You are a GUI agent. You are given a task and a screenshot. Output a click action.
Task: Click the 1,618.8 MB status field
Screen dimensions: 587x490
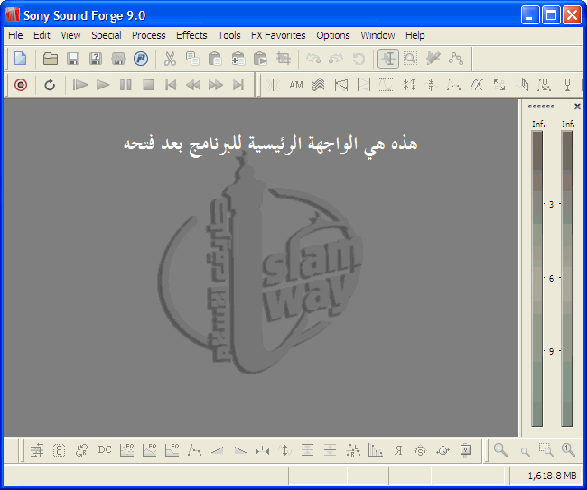[545, 476]
